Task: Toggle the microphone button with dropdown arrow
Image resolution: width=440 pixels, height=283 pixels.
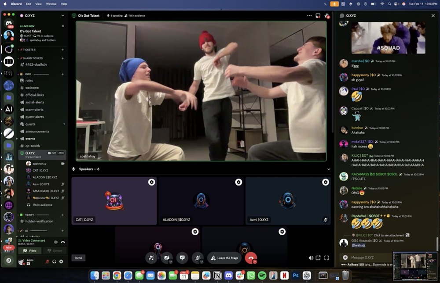Action: coord(198,258)
